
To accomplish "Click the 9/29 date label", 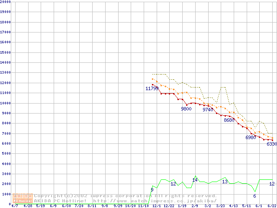I will (118, 206).
